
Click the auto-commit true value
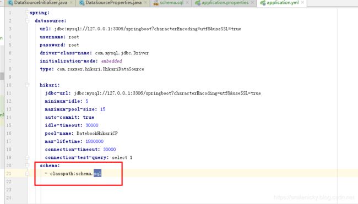point(88,117)
